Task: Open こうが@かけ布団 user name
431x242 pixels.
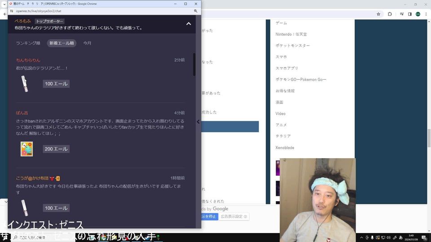Action: click(x=32, y=178)
